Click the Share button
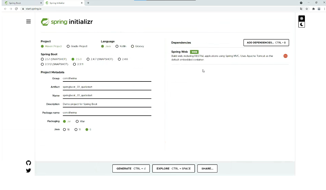326x190 pixels. (x=207, y=168)
